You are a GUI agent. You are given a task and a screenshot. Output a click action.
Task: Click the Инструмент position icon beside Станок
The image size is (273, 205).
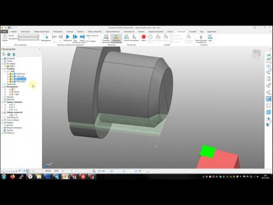pyautogui.click(x=134, y=37)
